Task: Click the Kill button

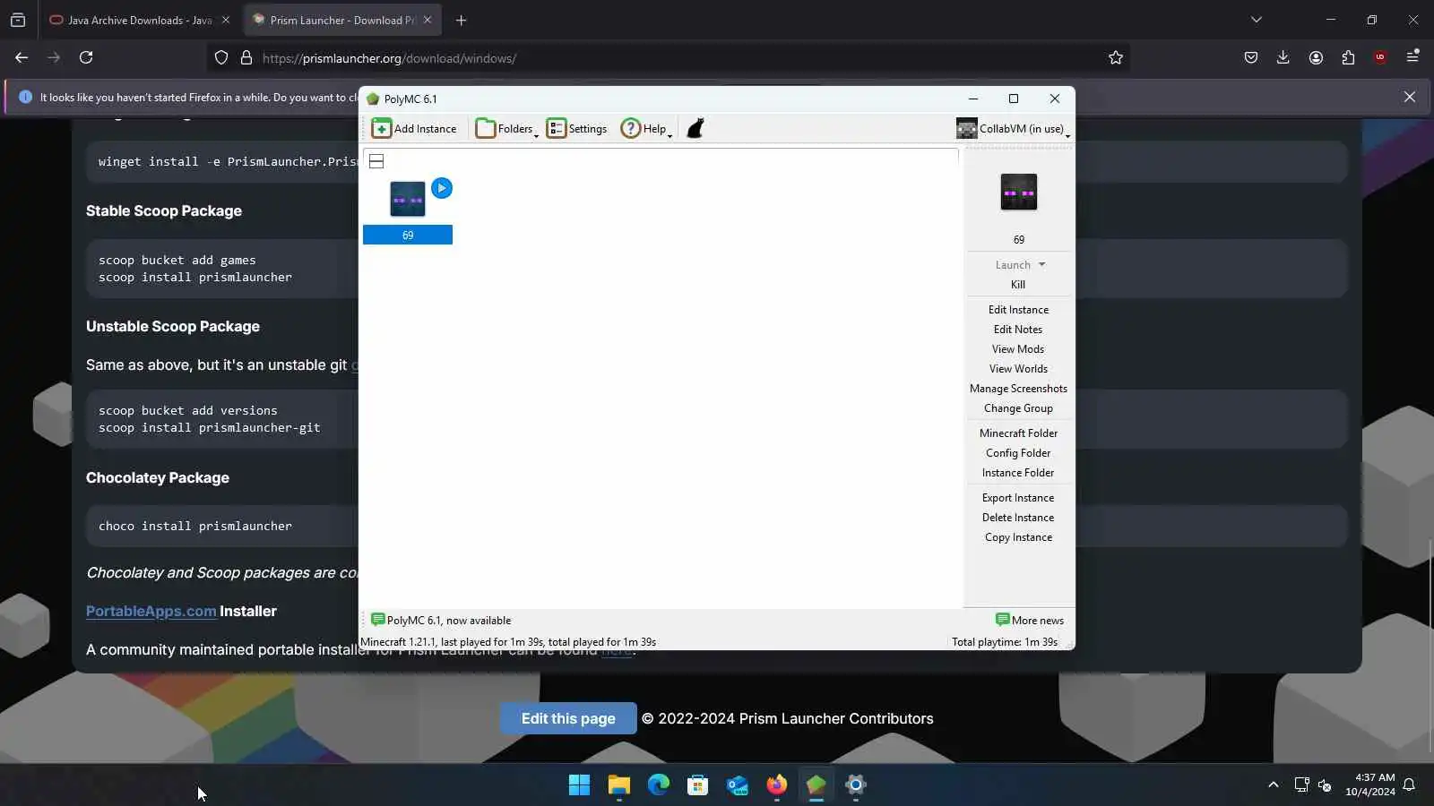Action: click(x=1018, y=285)
